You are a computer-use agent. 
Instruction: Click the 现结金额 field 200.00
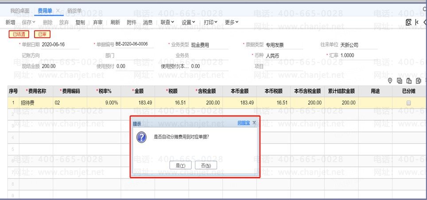60,67
